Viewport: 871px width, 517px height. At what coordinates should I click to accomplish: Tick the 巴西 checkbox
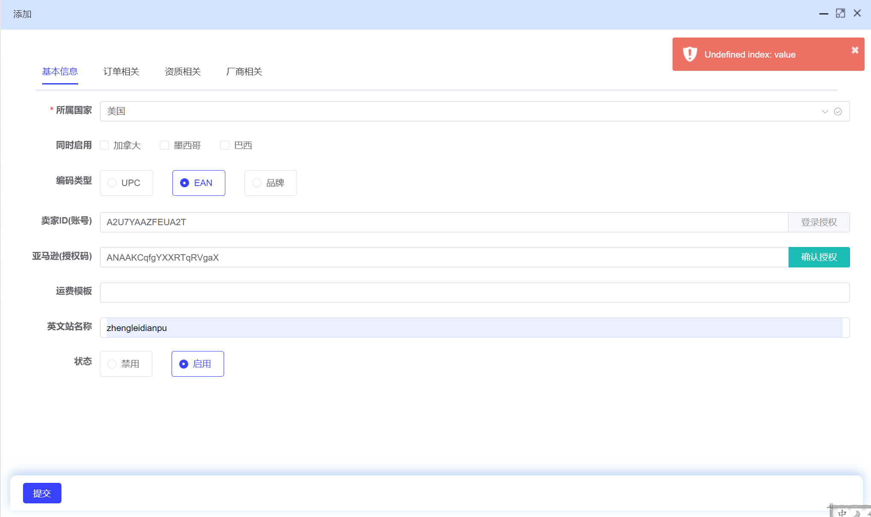tap(225, 145)
